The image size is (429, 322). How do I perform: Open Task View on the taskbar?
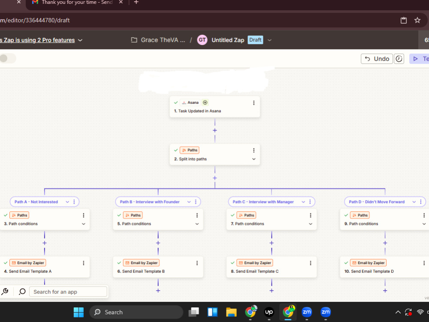[194, 312]
